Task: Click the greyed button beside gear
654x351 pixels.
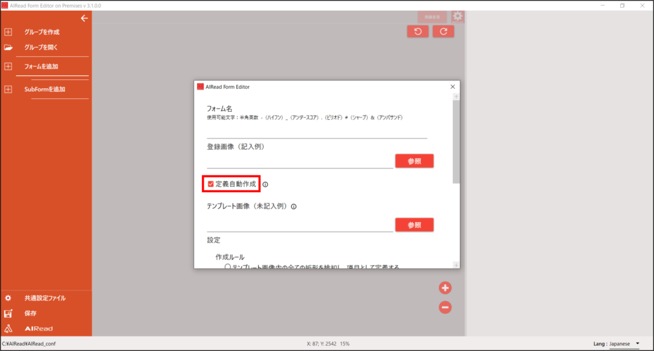Action: coord(432,17)
